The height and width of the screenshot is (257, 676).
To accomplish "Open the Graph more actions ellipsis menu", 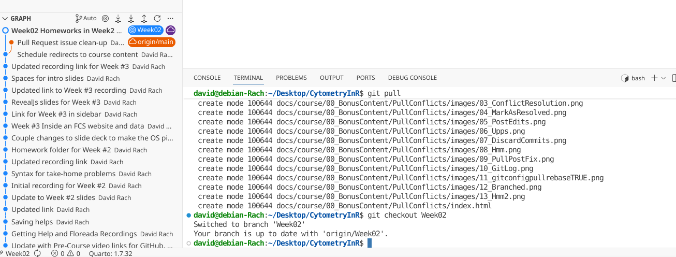I will [x=170, y=18].
